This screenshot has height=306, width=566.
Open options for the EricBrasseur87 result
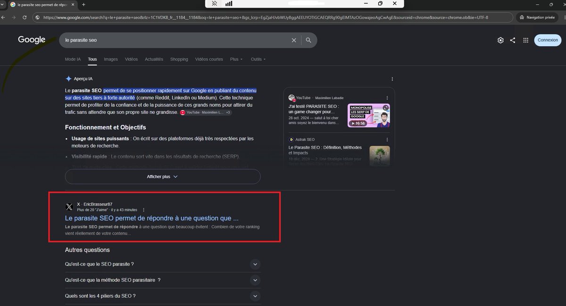(144, 210)
